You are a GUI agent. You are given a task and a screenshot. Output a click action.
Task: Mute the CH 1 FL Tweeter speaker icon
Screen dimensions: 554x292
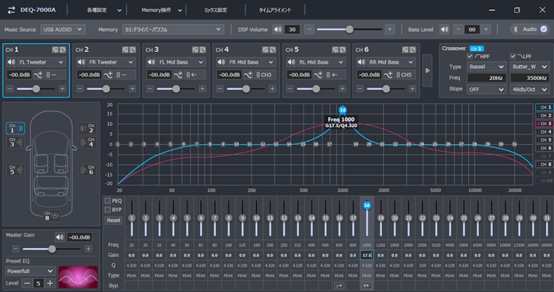tap(11, 62)
